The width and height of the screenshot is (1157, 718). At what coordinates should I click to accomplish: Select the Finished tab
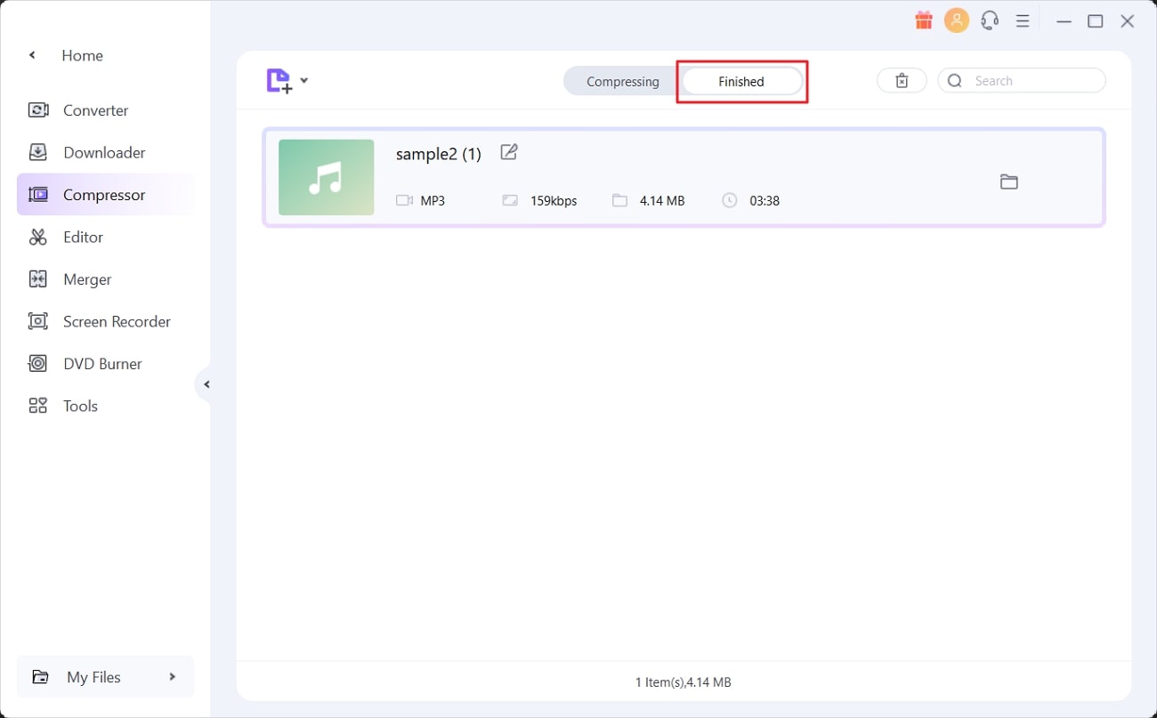[741, 82]
